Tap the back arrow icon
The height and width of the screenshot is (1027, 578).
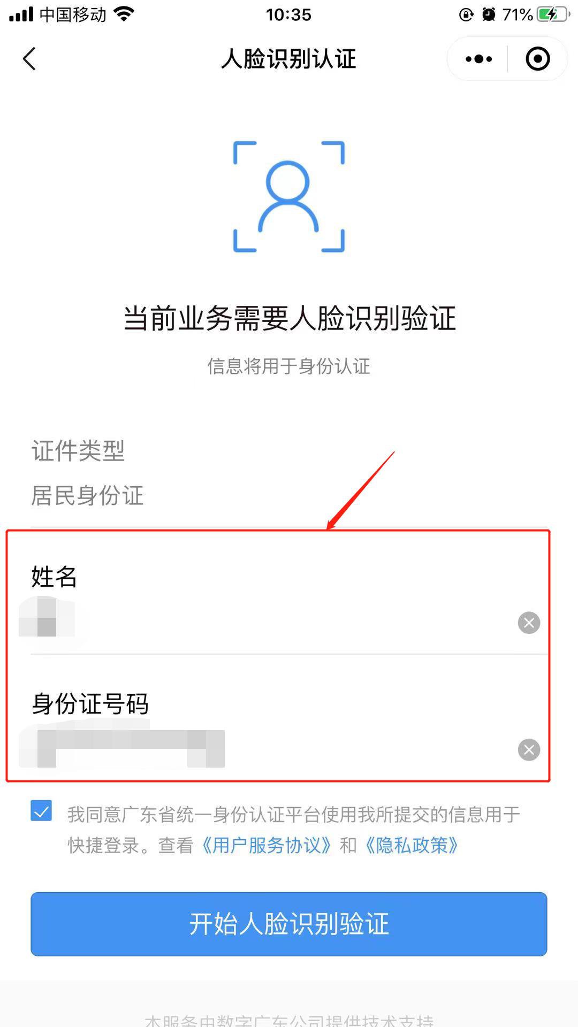[x=29, y=59]
